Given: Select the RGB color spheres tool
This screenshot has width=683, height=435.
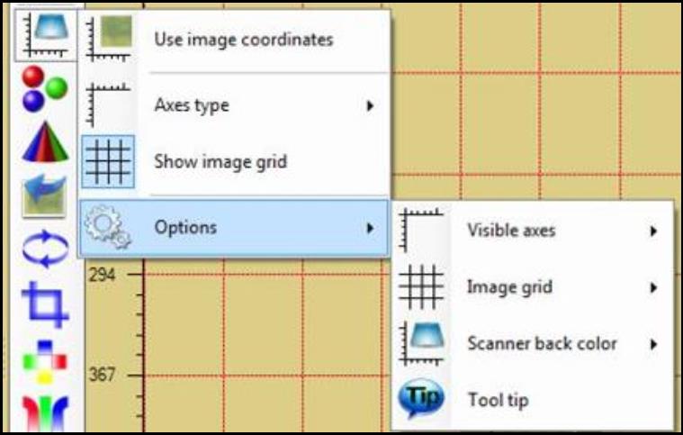Looking at the screenshot, I should [45, 89].
